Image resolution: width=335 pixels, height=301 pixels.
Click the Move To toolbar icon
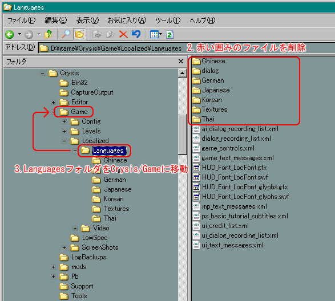click(x=97, y=34)
